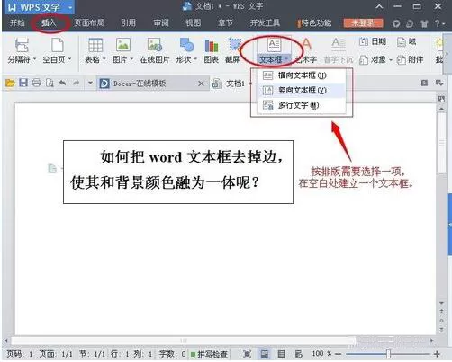Undo the last action
Viewport: 452px width, 362px height.
pos(63,83)
